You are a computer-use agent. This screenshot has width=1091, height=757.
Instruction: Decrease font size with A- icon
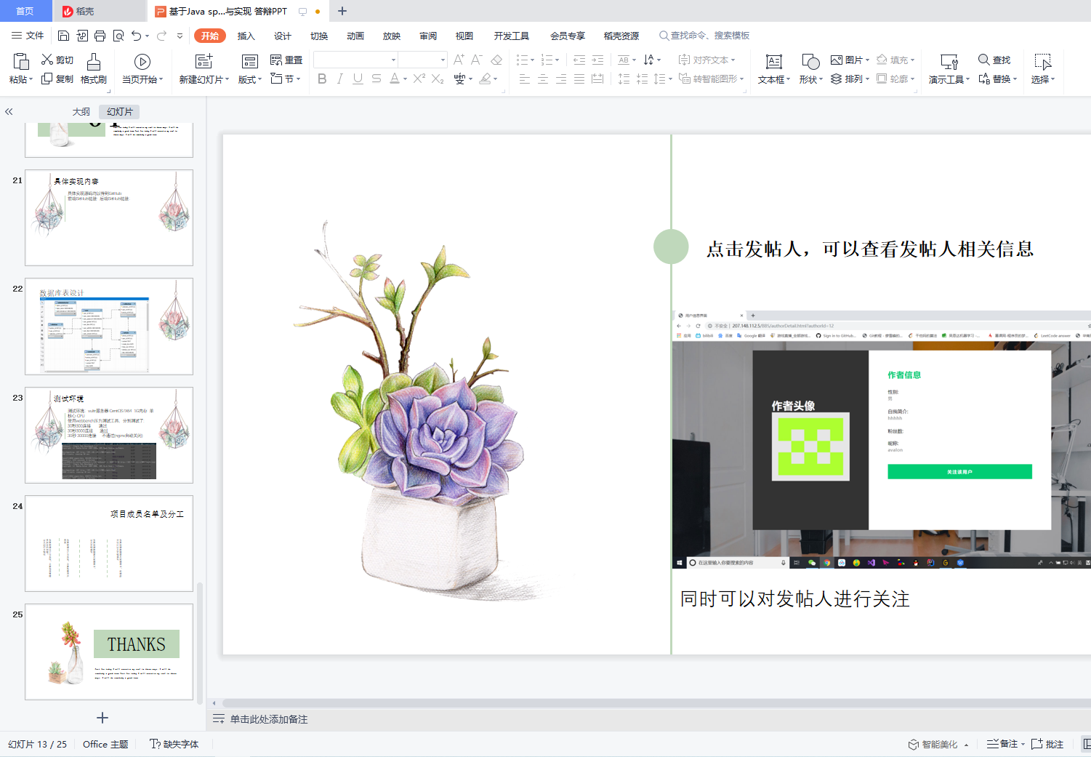477,60
